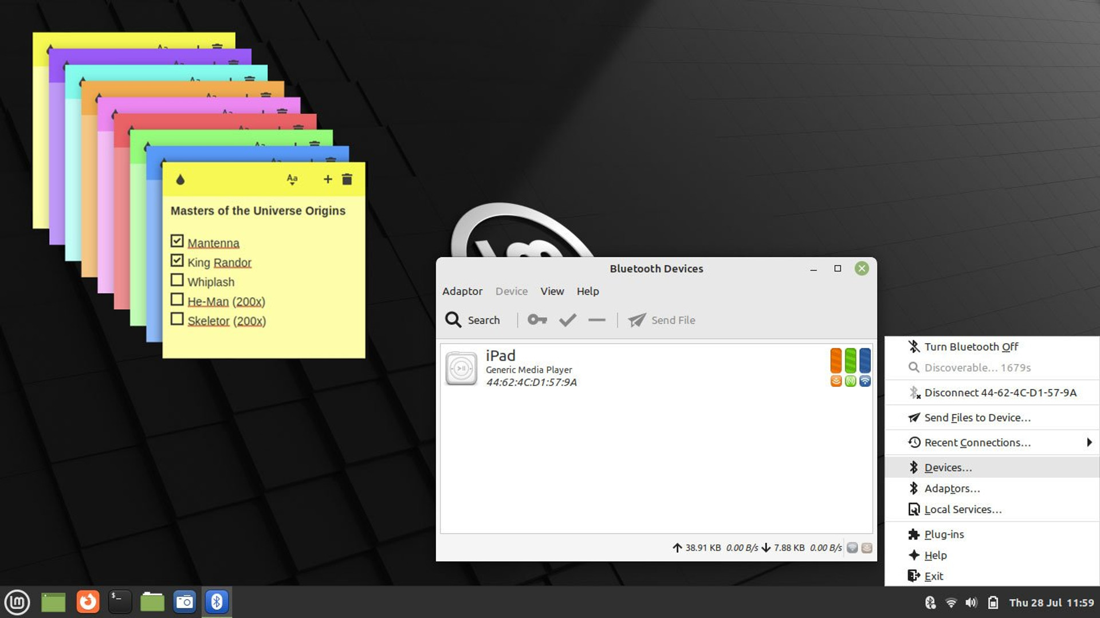Choose Local Services… menu entry
Image resolution: width=1100 pixels, height=618 pixels.
992,509
